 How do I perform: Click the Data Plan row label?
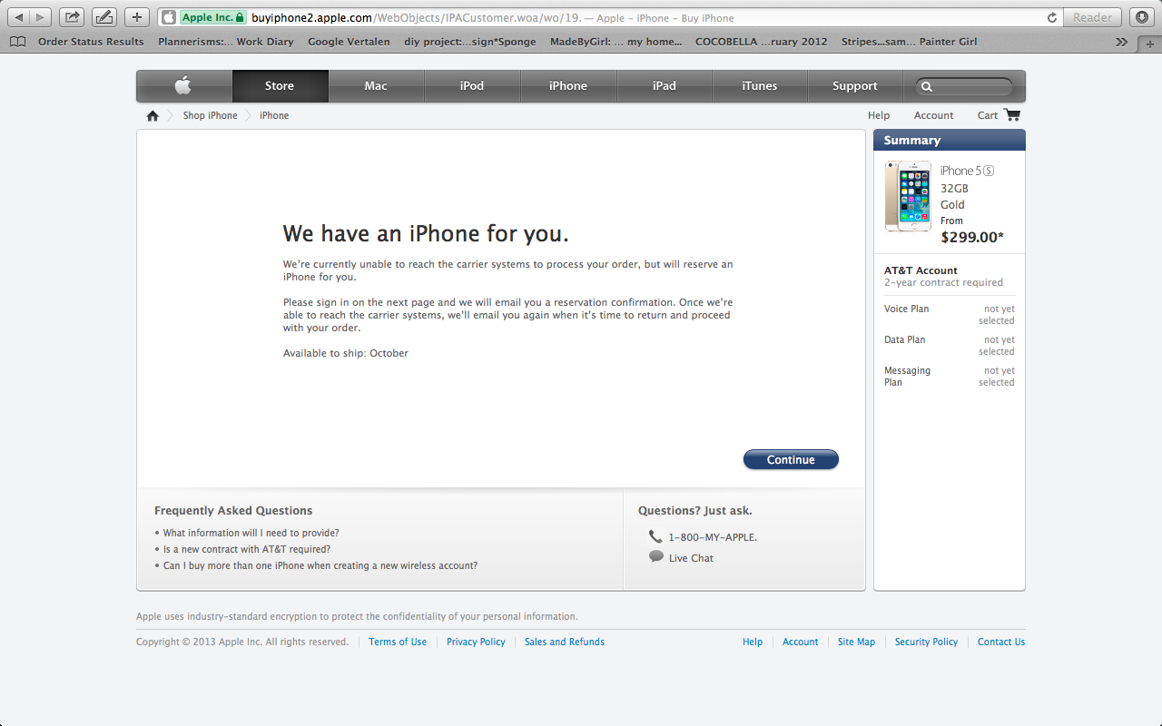[x=905, y=339]
